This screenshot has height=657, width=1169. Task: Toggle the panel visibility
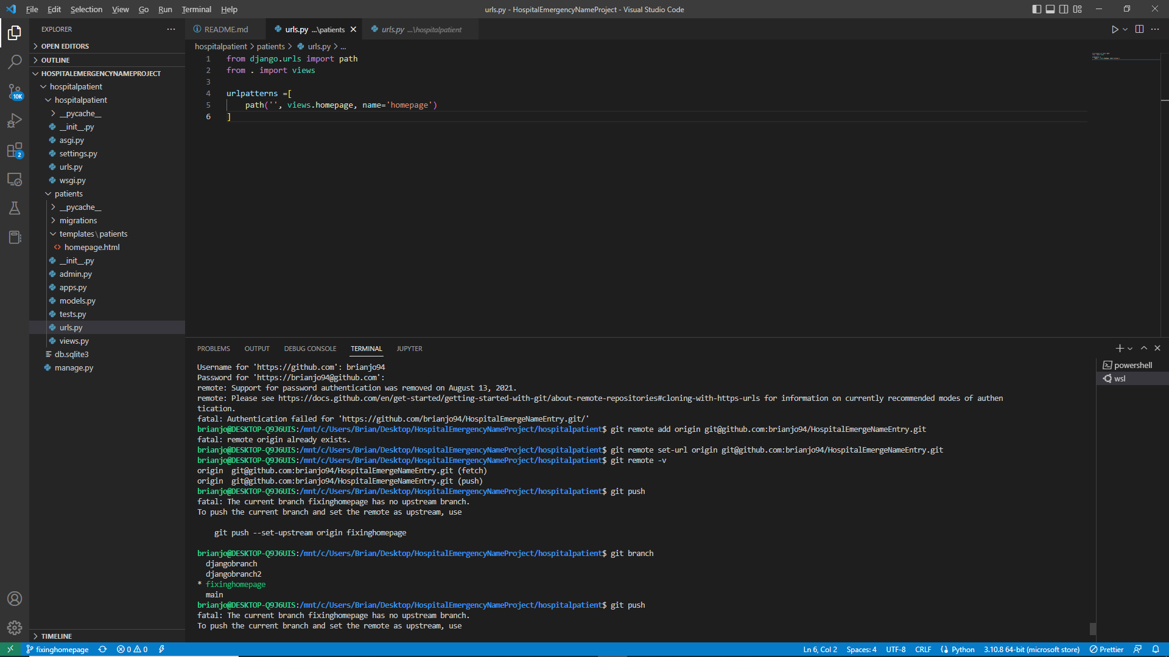(1050, 9)
